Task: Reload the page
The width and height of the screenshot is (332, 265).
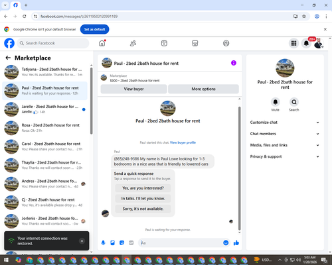Action: tap(25, 17)
